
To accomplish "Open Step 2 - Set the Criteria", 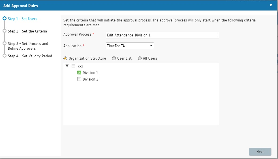I will (x=27, y=31).
